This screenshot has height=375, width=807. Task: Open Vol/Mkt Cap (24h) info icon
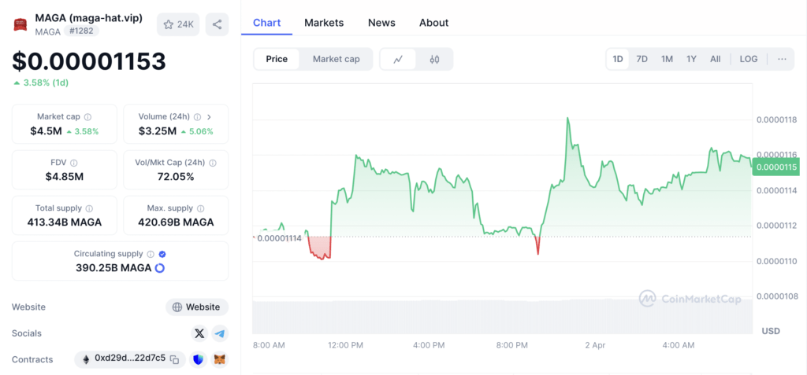click(x=213, y=163)
